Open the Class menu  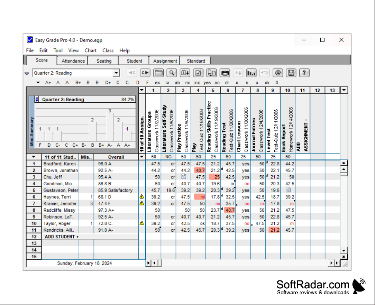click(108, 50)
